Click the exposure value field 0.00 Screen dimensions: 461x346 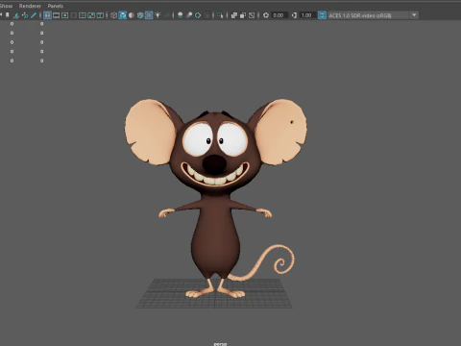tap(279, 15)
